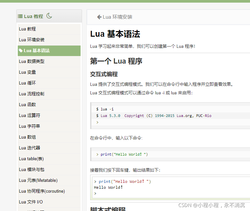
Task: Click the tag icon on Lua 基本语法 item
Action: (x=21, y=50)
